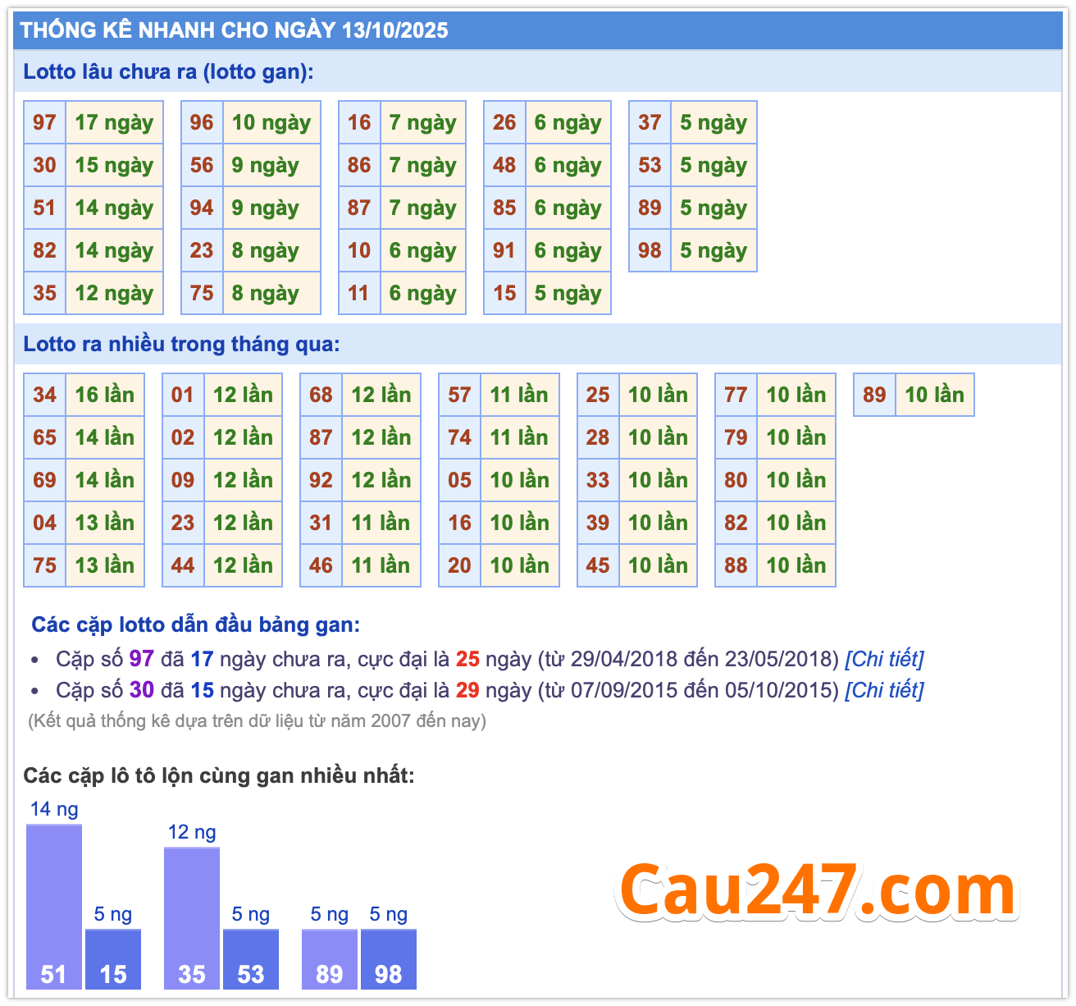Select the Lotto ra nhiều trong tháng qua header

click(x=181, y=345)
